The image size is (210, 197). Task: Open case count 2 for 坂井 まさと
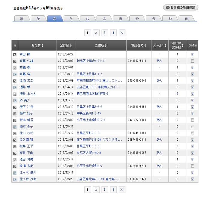pyautogui.click(x=177, y=94)
